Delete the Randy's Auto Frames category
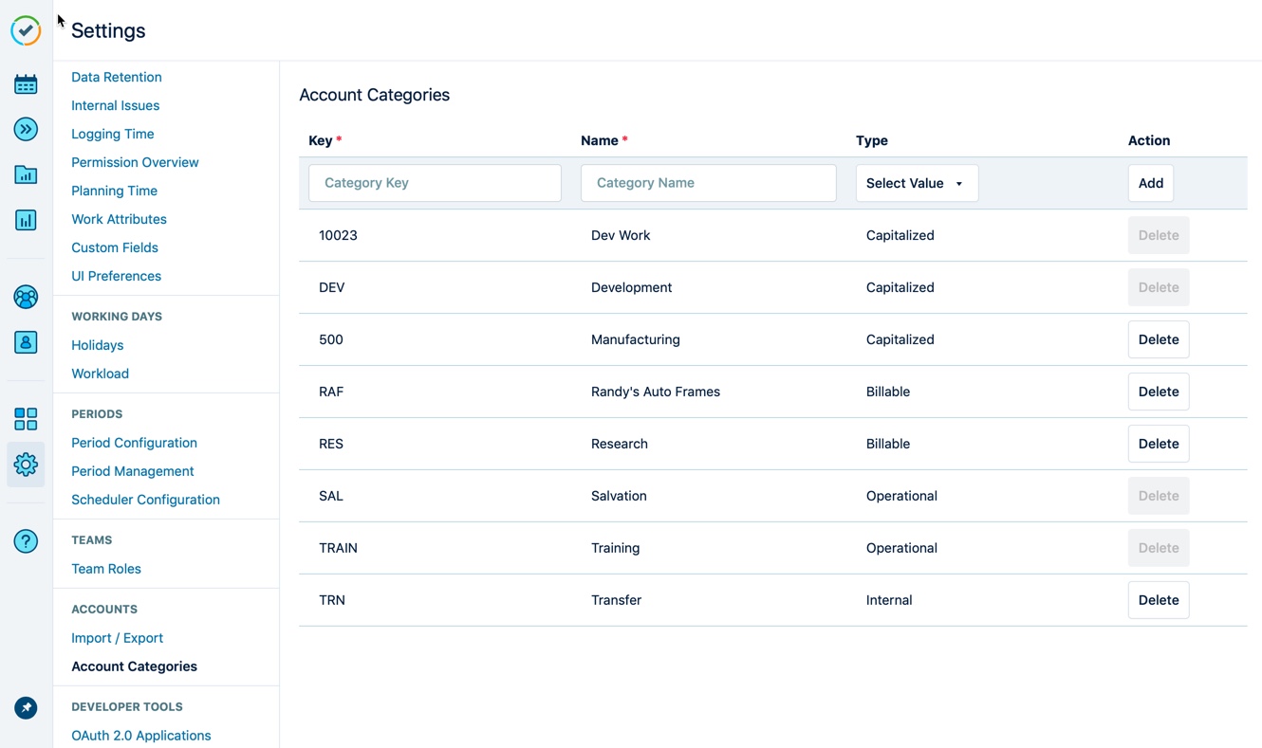This screenshot has height=748, width=1262. (x=1159, y=392)
